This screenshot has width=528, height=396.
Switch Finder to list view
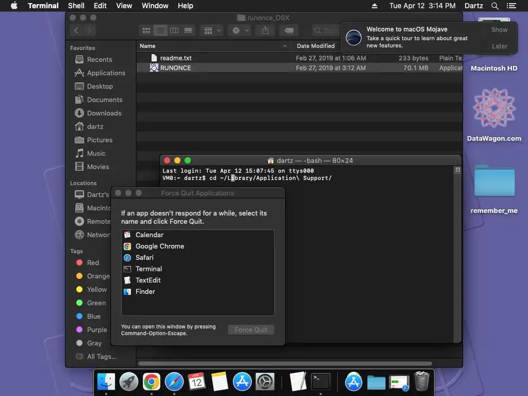coord(160,30)
